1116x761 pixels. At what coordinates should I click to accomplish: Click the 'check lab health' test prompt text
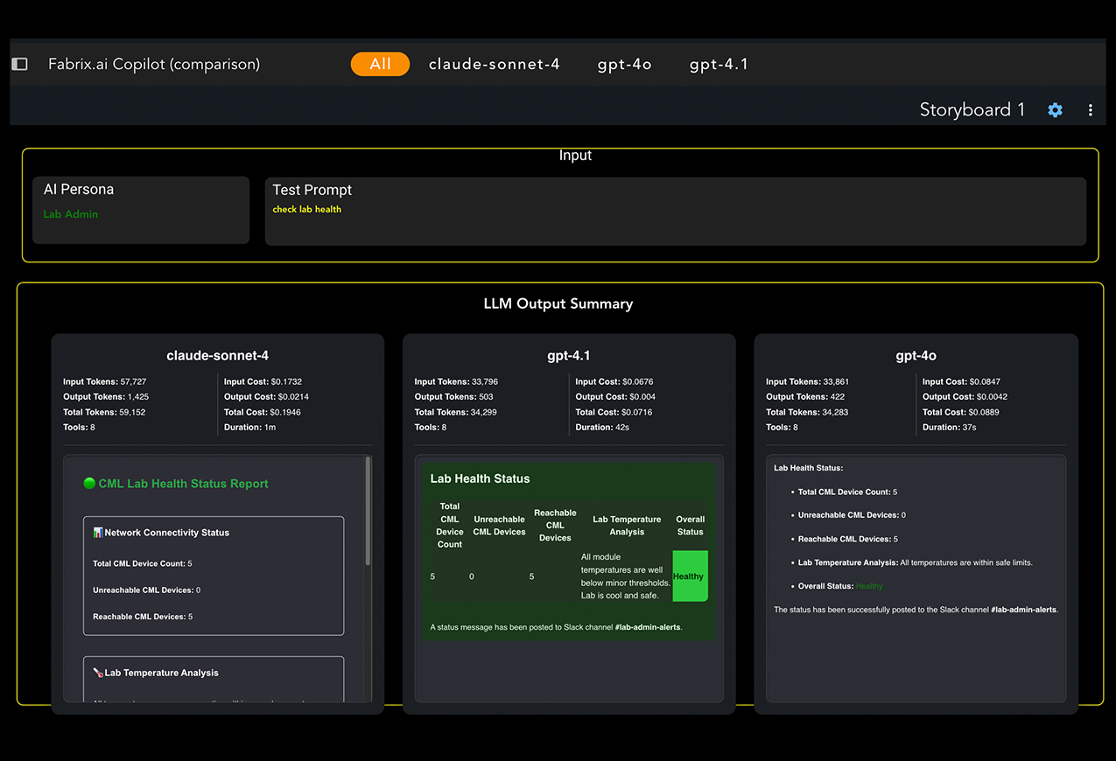pos(306,209)
